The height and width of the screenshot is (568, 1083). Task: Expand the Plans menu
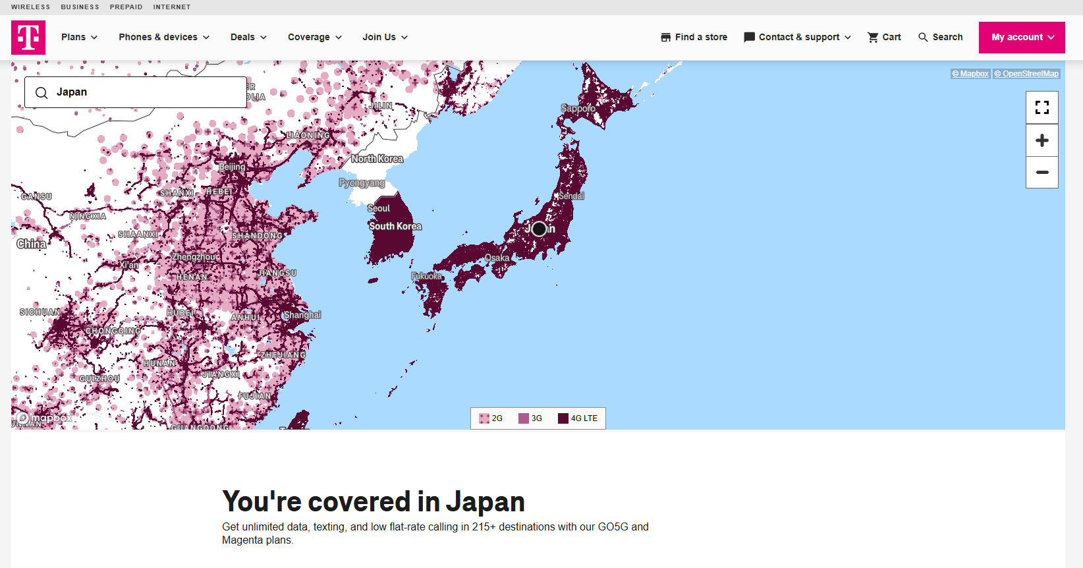(79, 38)
